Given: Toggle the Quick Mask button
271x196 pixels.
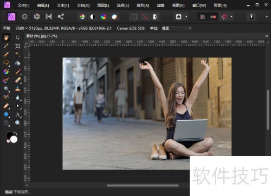Looking at the screenshot, I should (x=178, y=17).
